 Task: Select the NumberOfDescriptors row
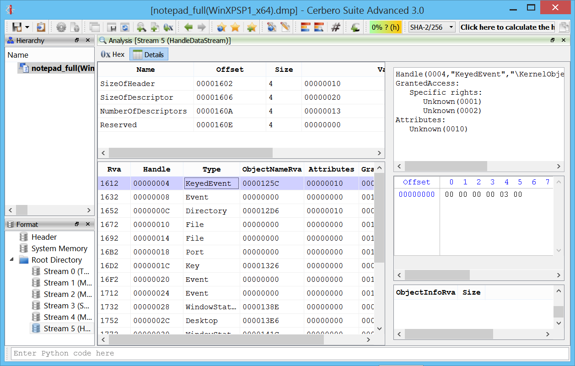pos(241,111)
